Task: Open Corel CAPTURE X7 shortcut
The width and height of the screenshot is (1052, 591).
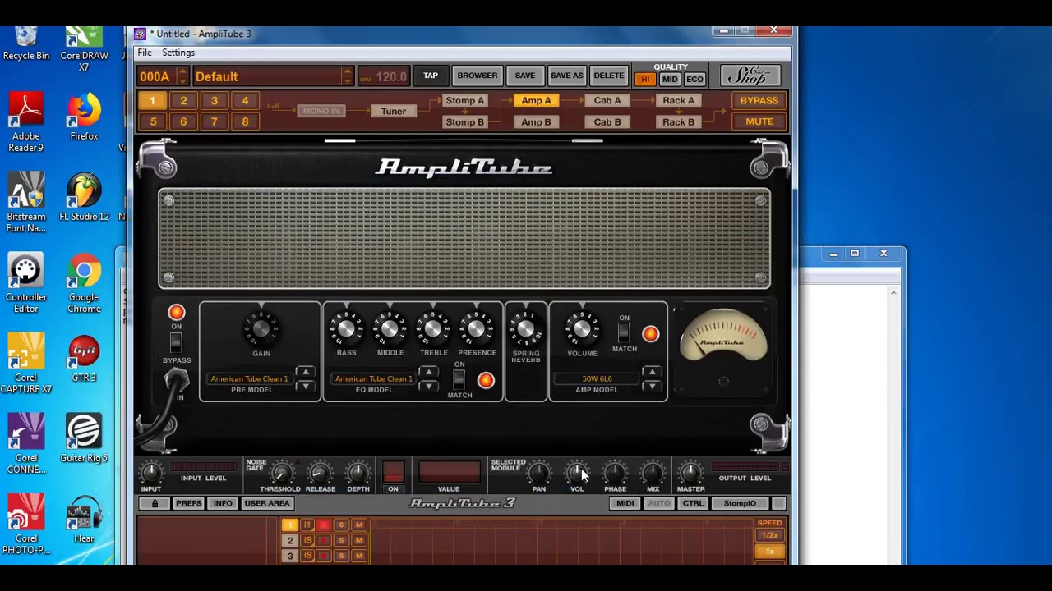Action: [26, 364]
